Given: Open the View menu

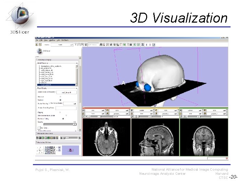Looking at the screenshot, I should pyautogui.click(x=46, y=40).
